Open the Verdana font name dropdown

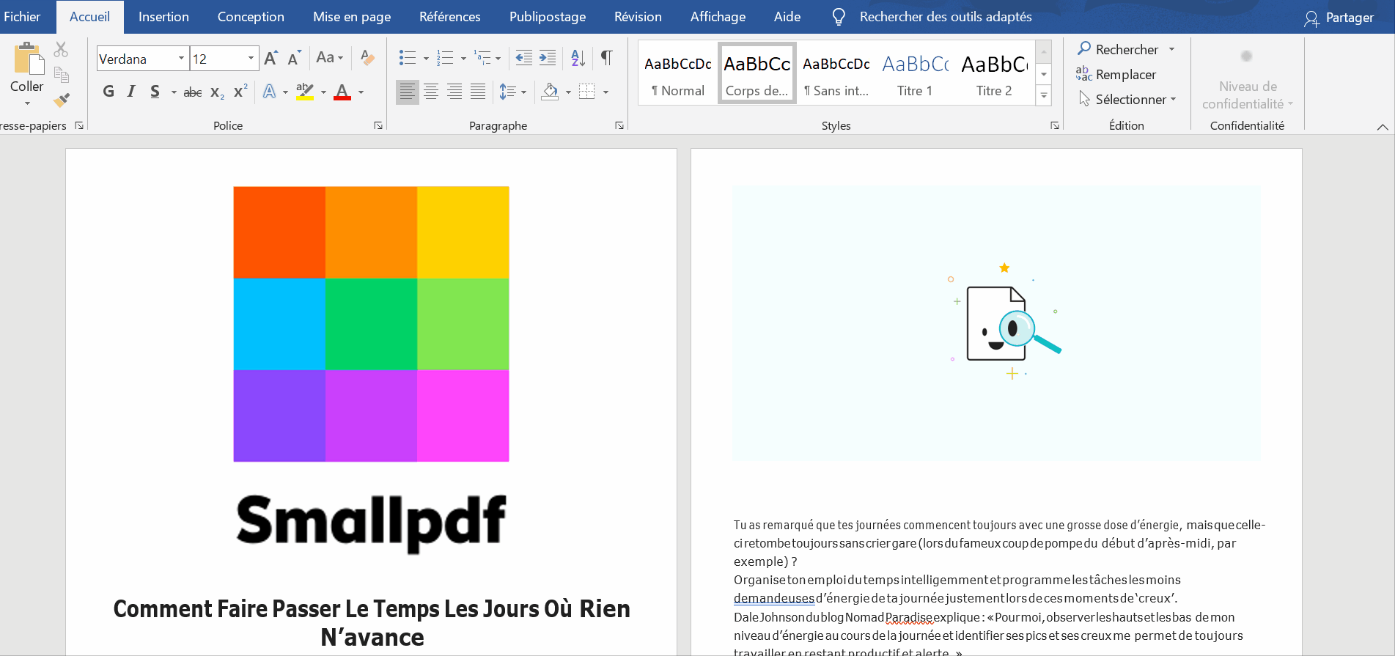coord(181,59)
